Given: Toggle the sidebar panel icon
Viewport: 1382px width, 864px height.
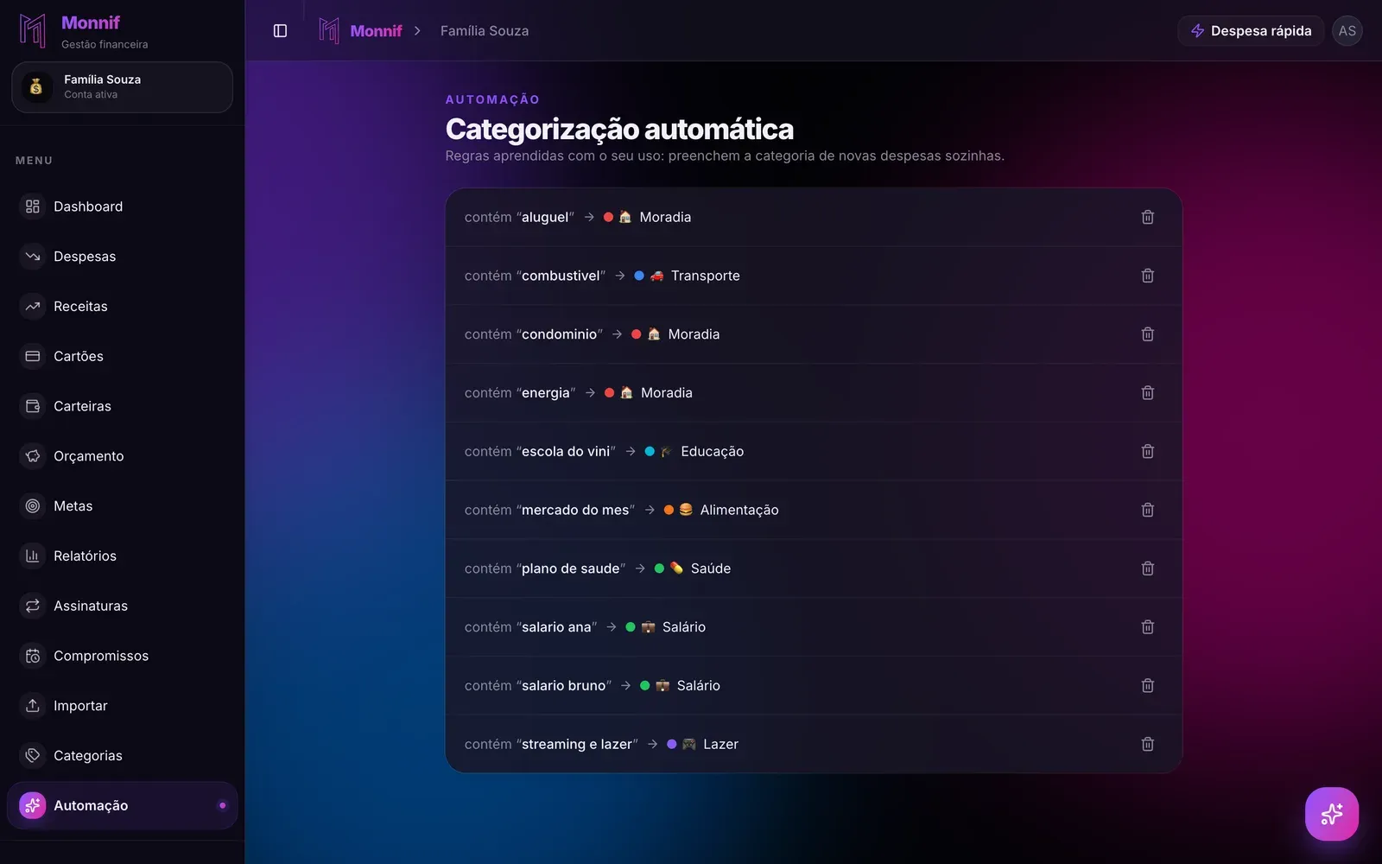Looking at the screenshot, I should pos(280,31).
